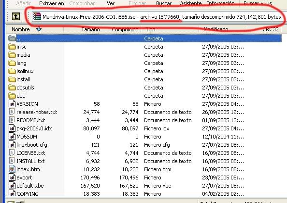Click the Buscar virus toolbar button
Viewport: 287px width, 203px height.
(258, 3)
